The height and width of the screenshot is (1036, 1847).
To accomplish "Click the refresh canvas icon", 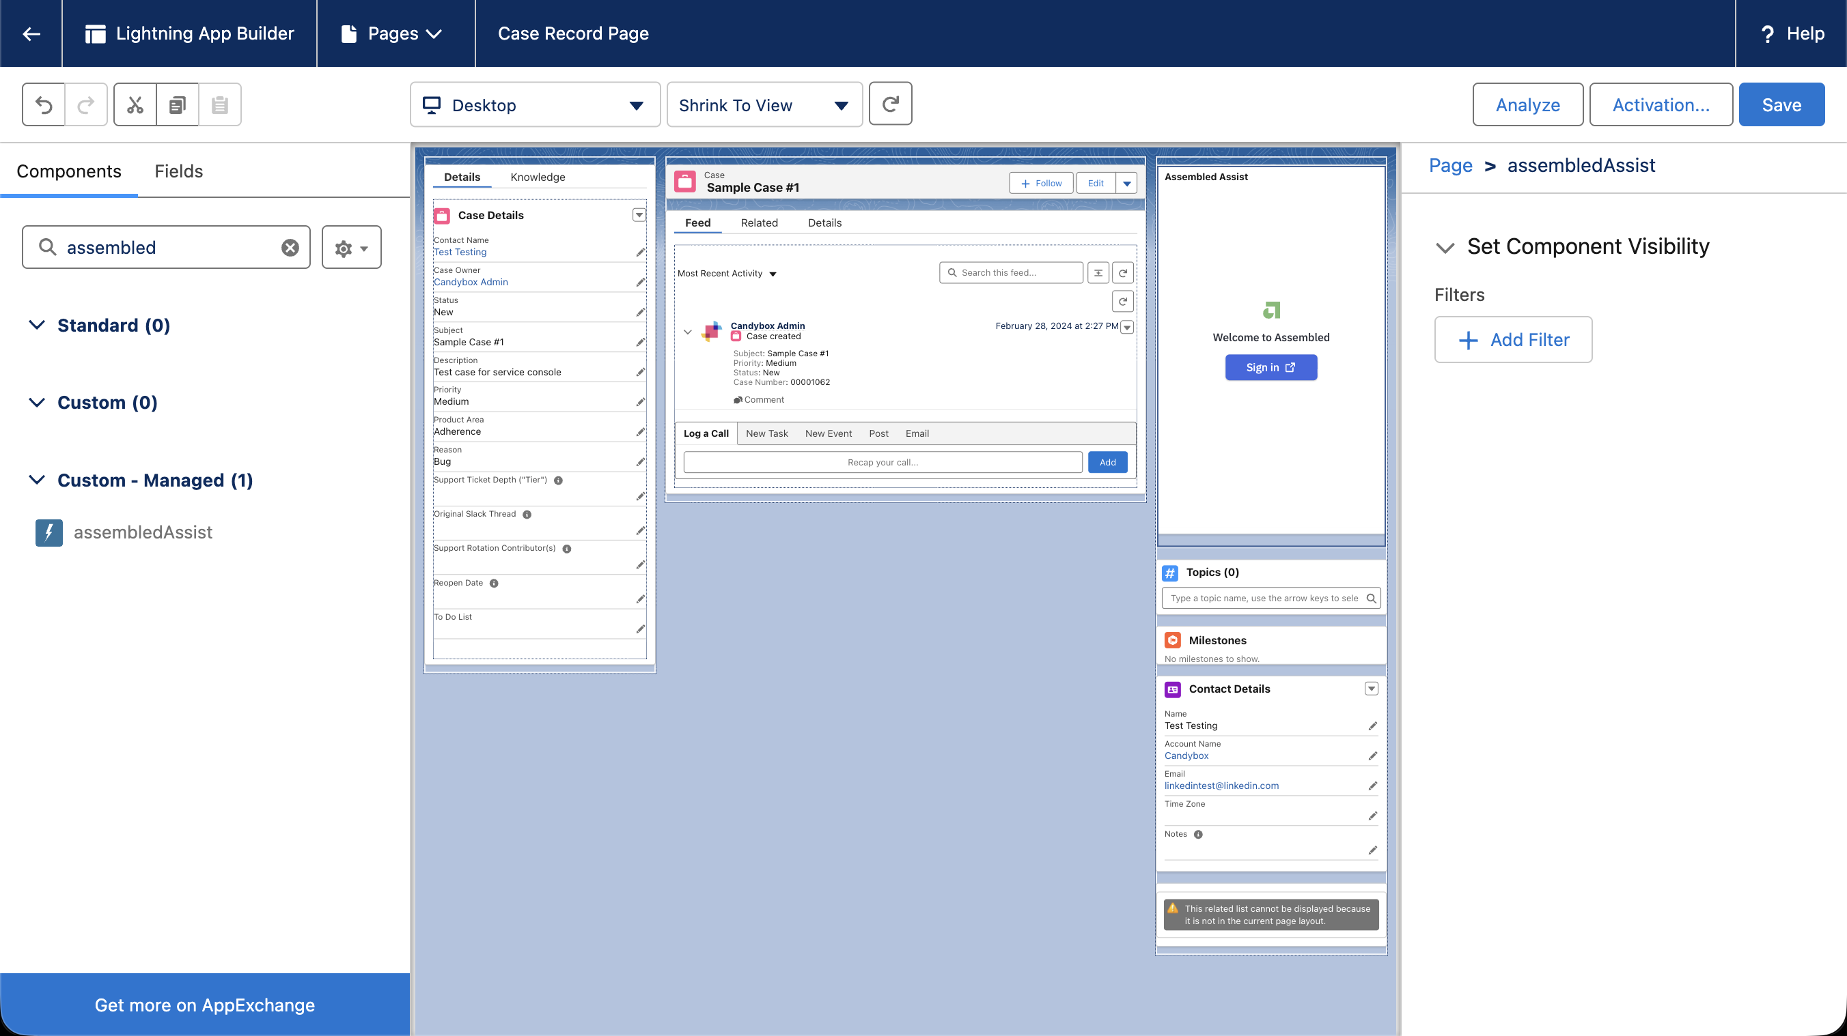I will pos(890,104).
